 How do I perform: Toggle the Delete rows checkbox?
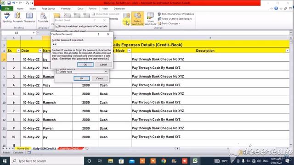pos(58,71)
